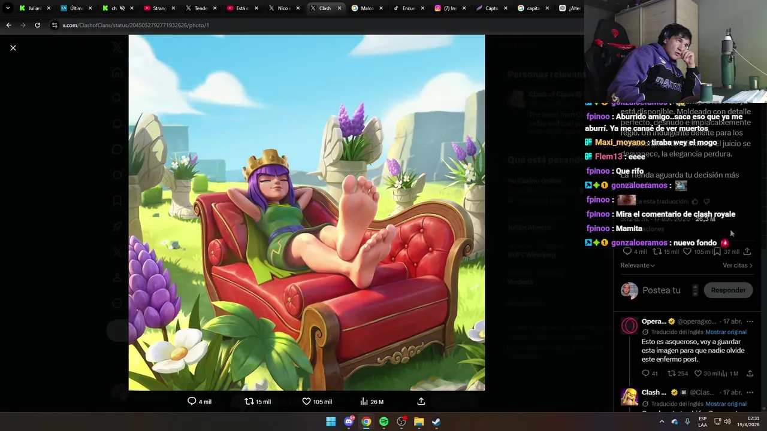Switch to the Nico X tab
This screenshot has height=431, width=767.
(284, 8)
